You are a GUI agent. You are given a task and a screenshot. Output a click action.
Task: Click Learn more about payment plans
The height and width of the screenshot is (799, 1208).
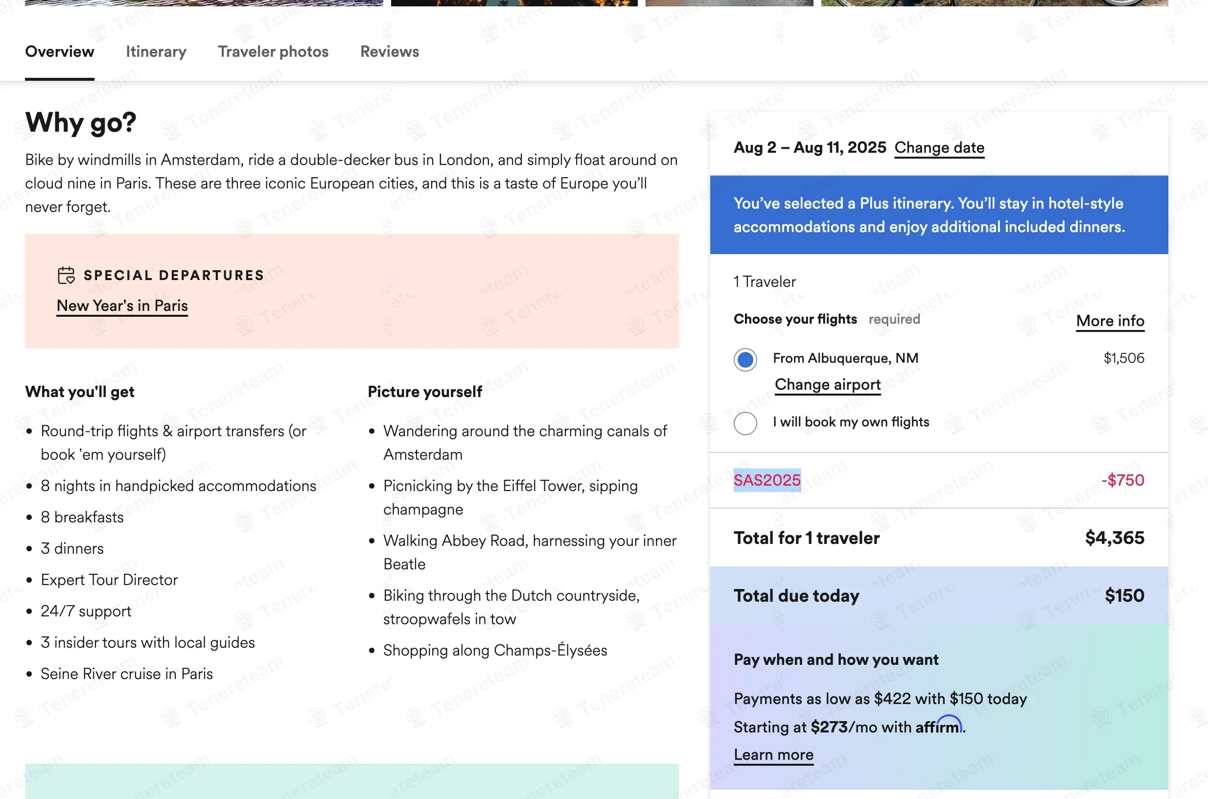click(x=773, y=754)
